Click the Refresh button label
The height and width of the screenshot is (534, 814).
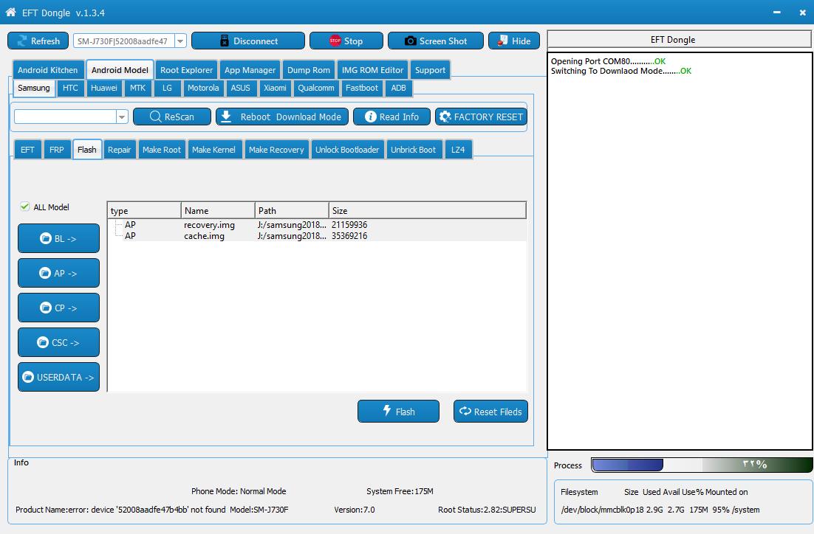point(45,41)
